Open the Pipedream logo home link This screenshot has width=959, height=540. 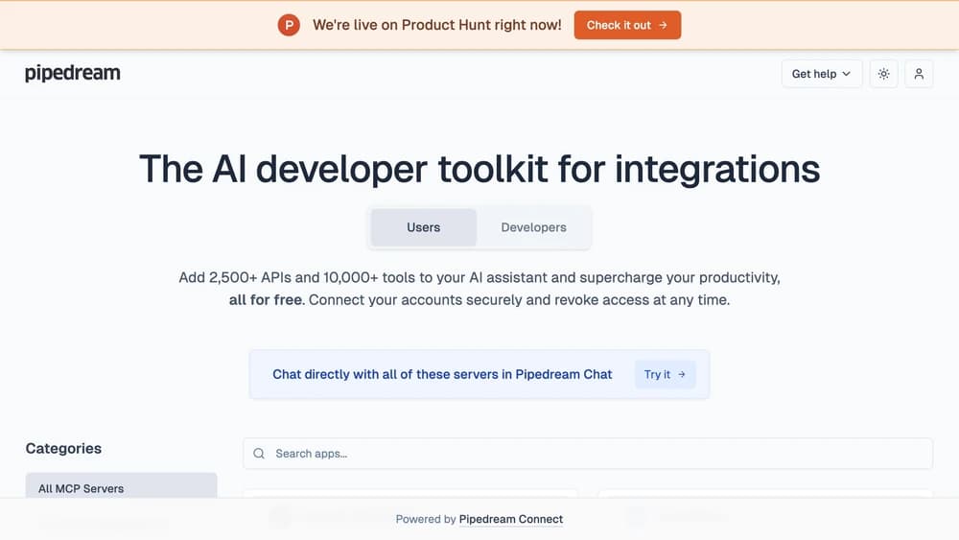click(x=72, y=74)
